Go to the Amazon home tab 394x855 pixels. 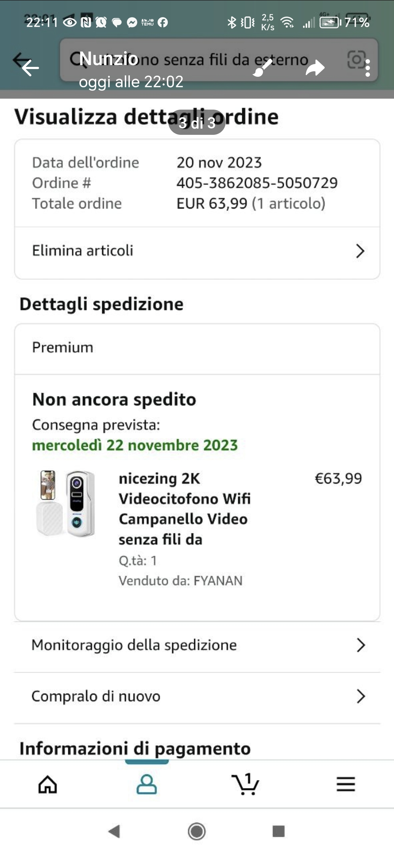point(48,784)
